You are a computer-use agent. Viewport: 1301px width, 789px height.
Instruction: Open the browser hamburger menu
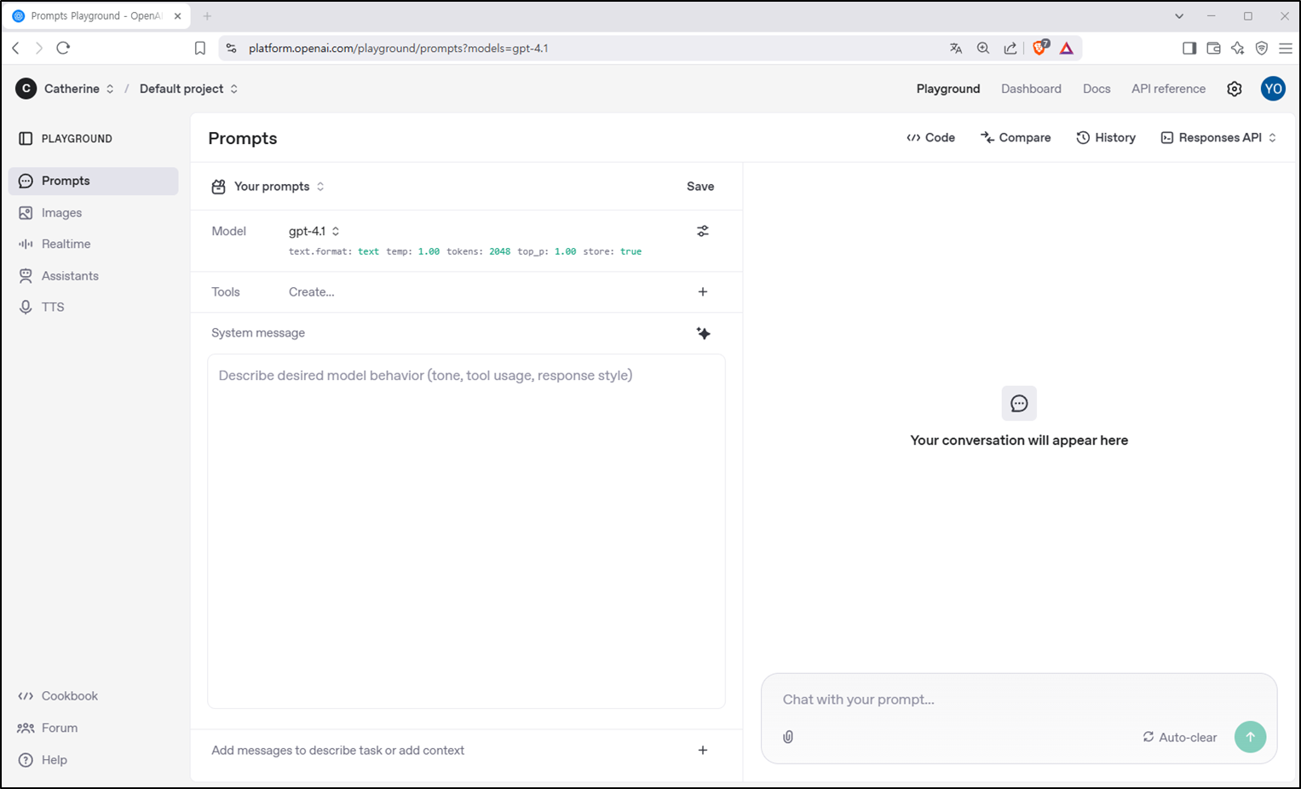1286,48
